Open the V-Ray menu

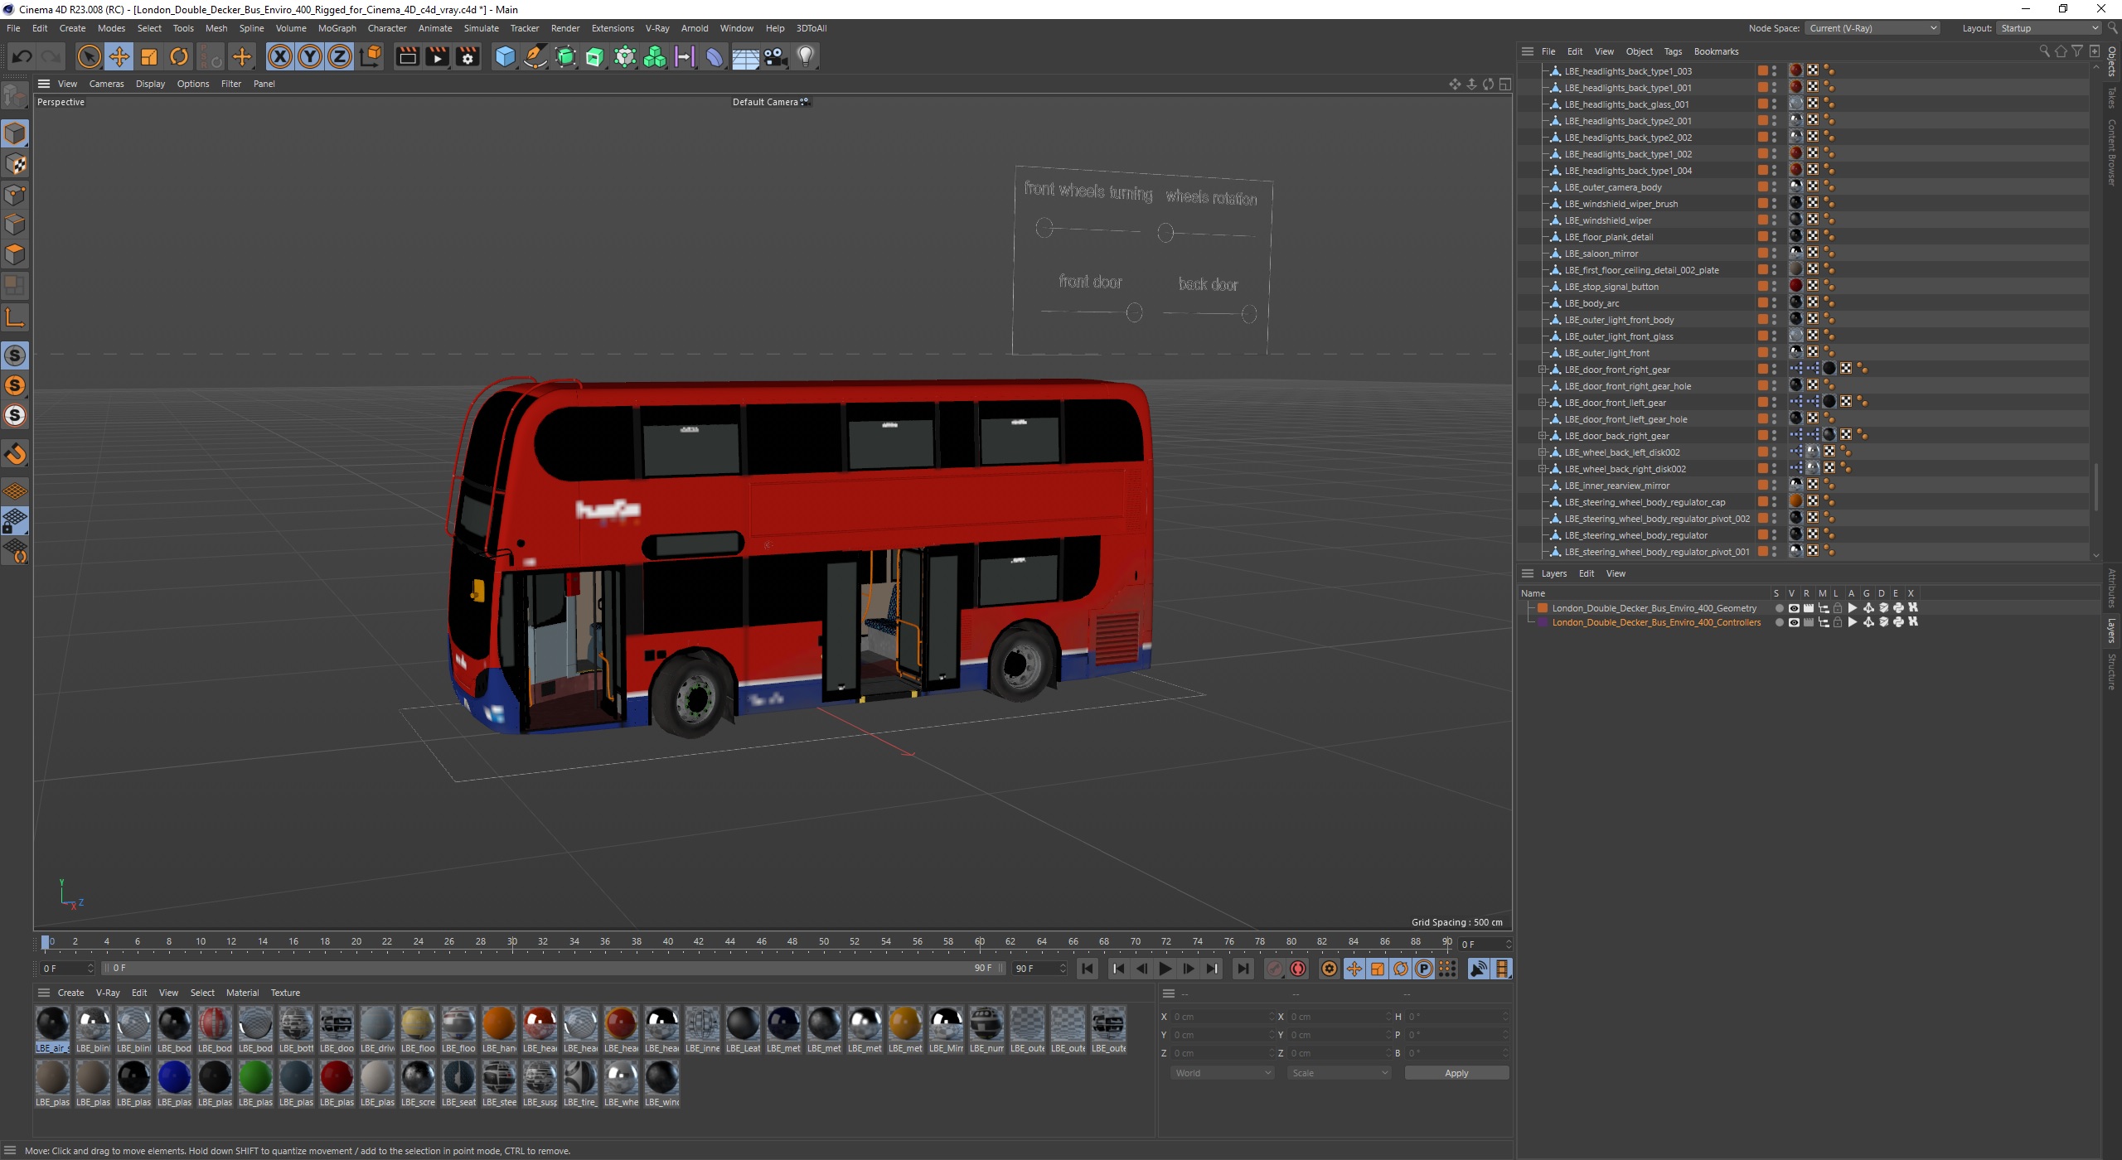click(x=657, y=28)
